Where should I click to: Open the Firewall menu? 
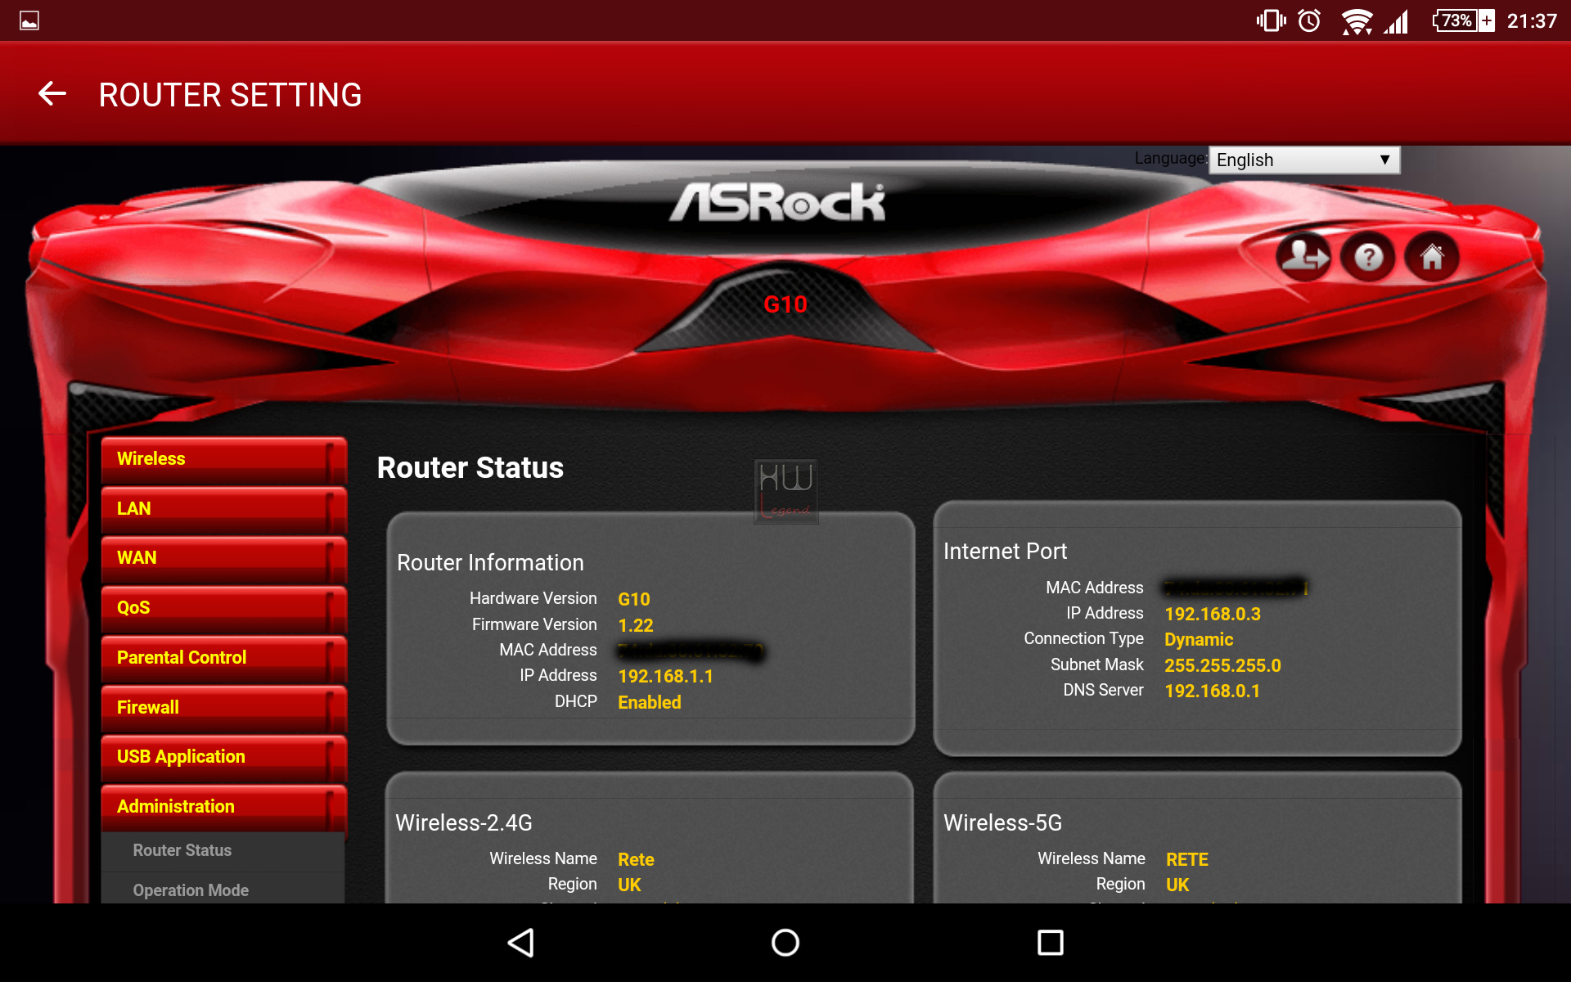tap(223, 708)
